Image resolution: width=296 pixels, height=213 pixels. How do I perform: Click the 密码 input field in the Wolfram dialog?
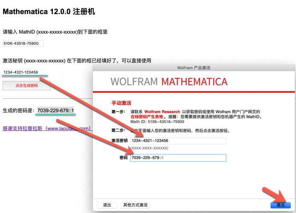coord(178,158)
